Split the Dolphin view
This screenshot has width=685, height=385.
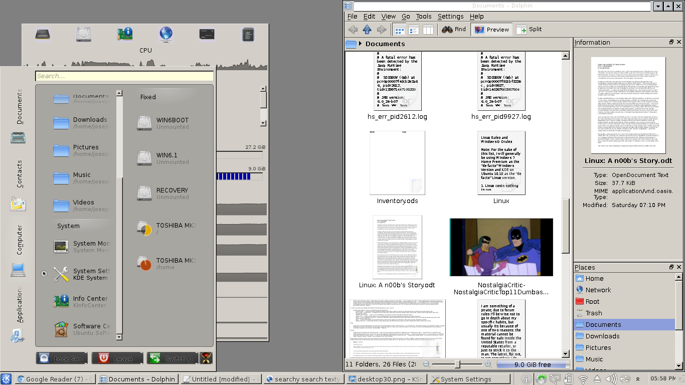(x=529, y=30)
